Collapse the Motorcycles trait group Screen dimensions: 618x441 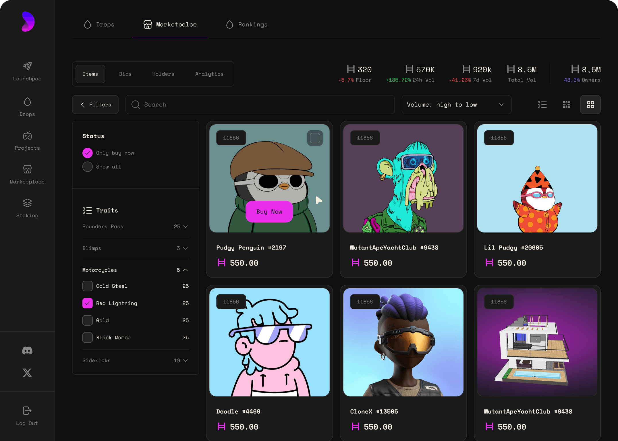136,270
